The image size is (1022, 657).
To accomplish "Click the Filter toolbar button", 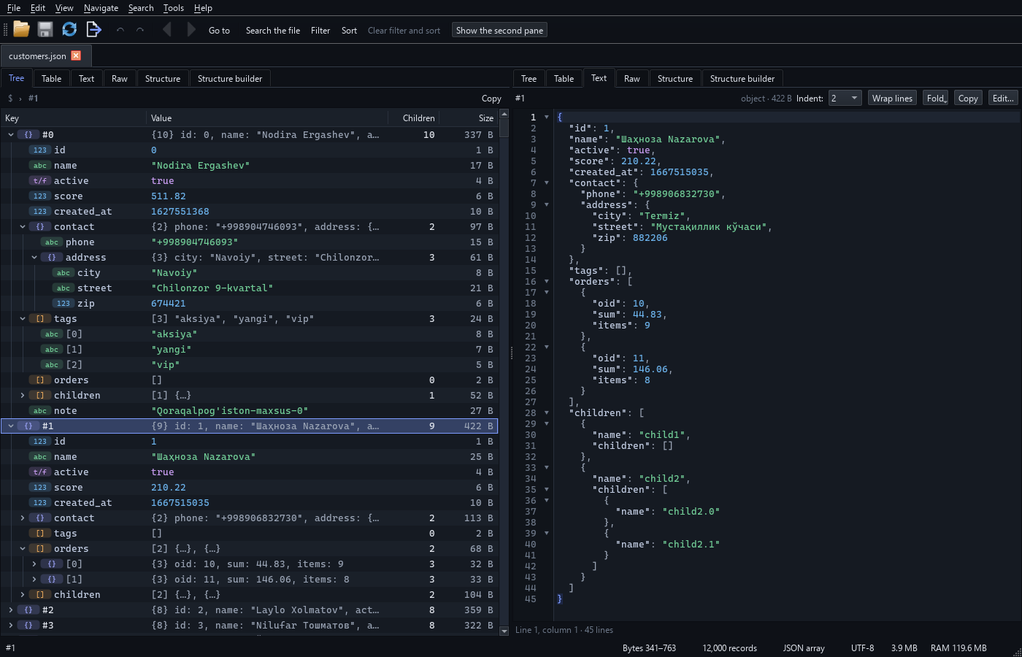I will point(320,30).
